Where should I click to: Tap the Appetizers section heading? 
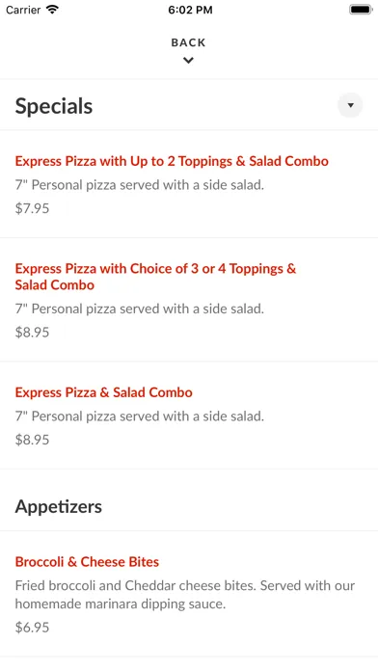tap(59, 507)
